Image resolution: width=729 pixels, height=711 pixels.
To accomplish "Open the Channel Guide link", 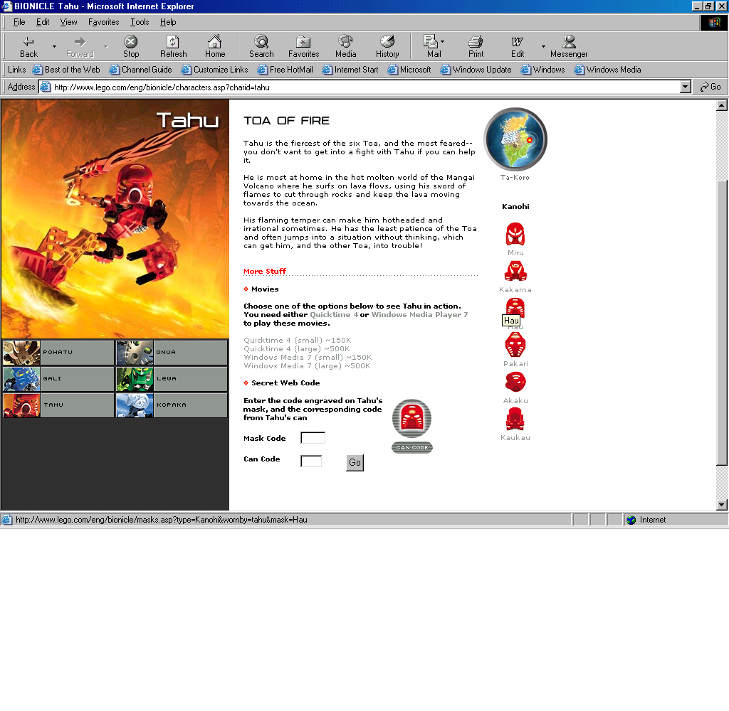I will coord(141,70).
